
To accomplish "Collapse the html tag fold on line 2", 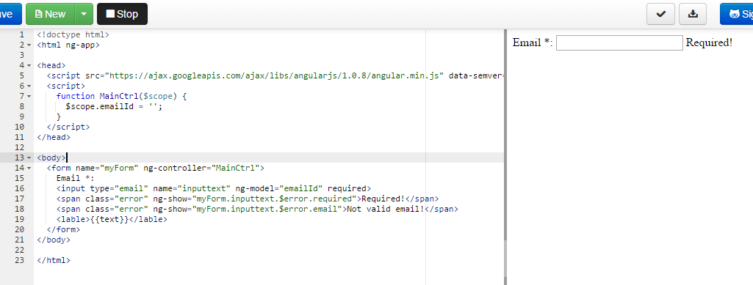I will tap(29, 45).
